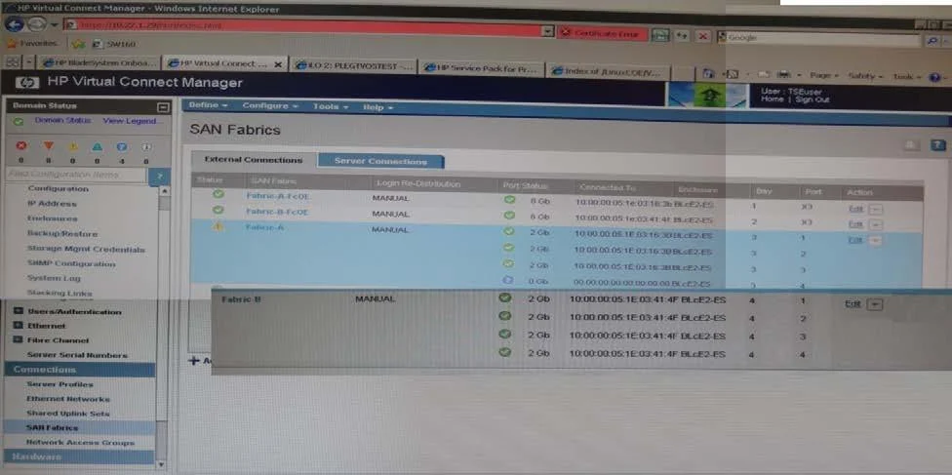Click the View Legend link
This screenshot has width=952, height=475.
click(129, 121)
